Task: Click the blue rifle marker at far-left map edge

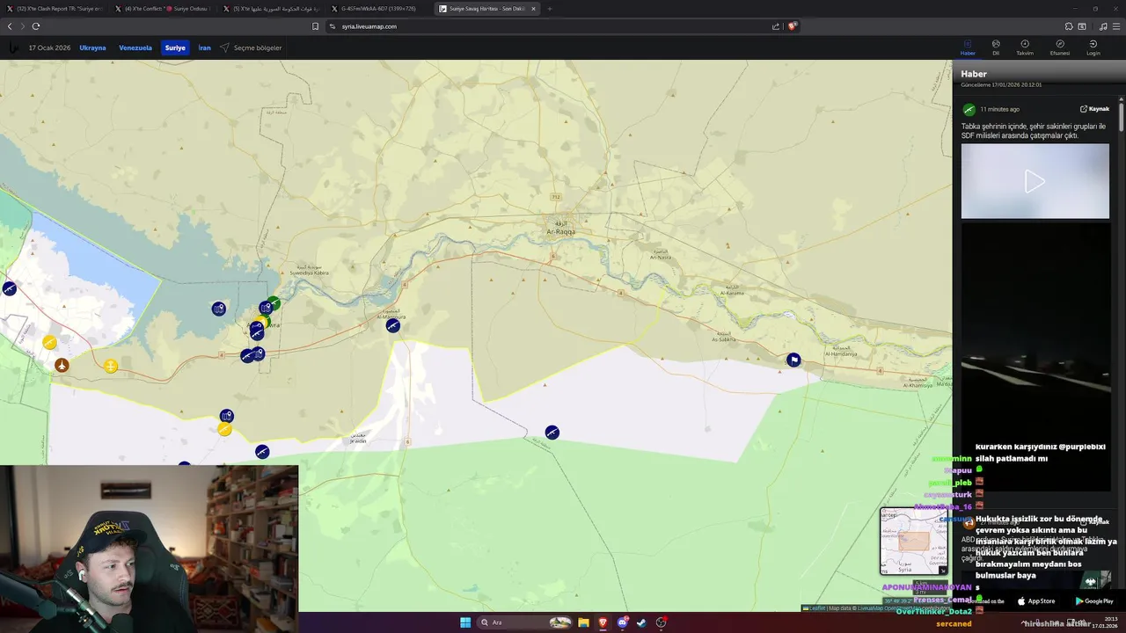Action: (x=9, y=288)
